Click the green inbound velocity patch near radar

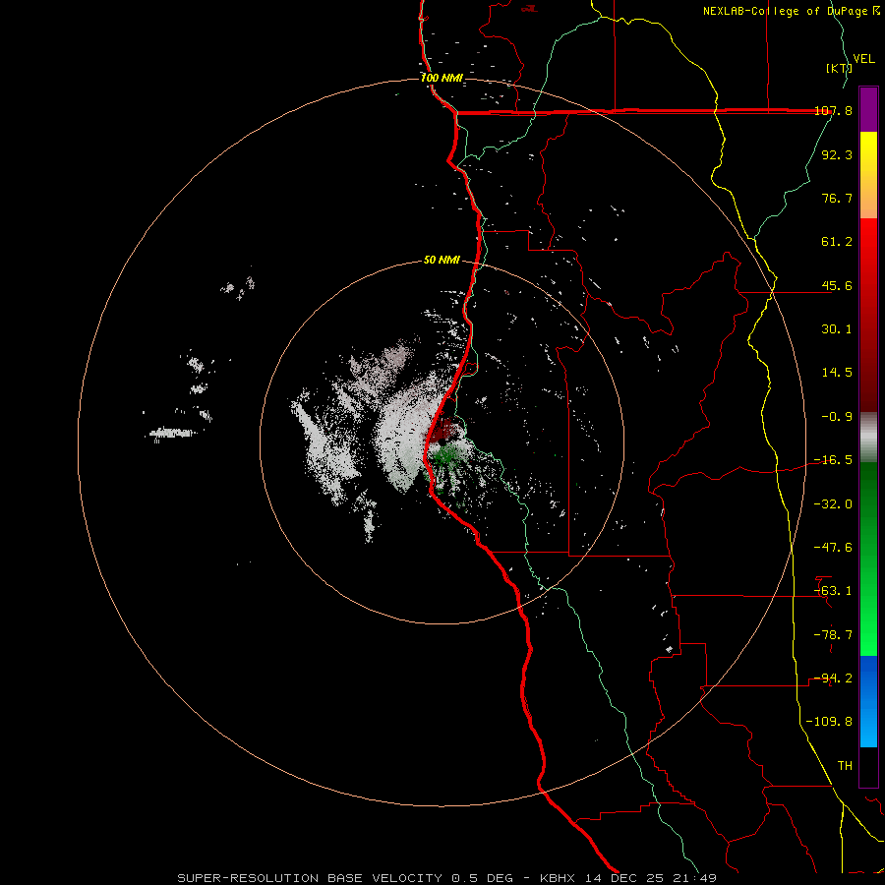(447, 455)
